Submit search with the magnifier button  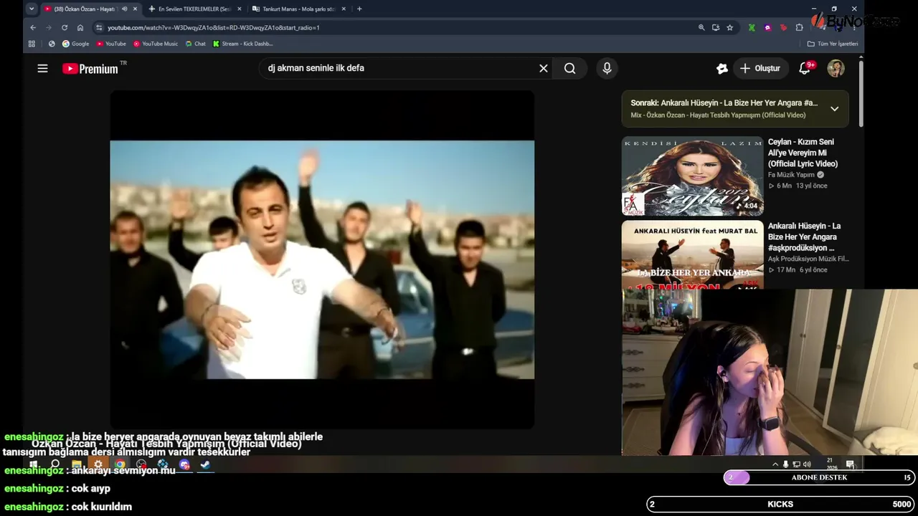pyautogui.click(x=569, y=68)
